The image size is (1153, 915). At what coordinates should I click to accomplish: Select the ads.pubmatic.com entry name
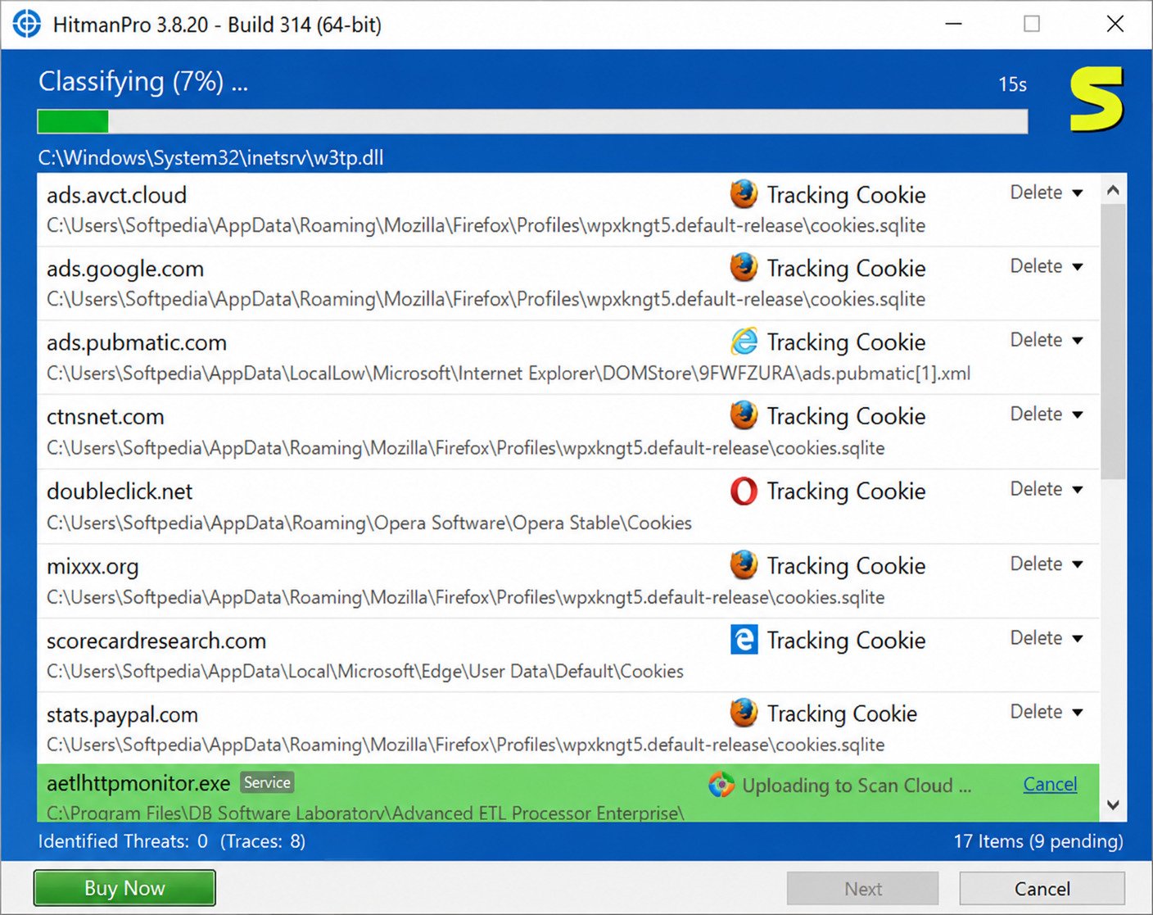tap(137, 342)
